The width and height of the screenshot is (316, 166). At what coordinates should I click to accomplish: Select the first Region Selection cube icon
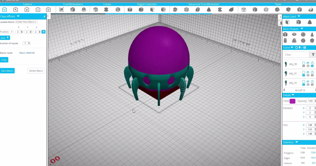point(130,9)
